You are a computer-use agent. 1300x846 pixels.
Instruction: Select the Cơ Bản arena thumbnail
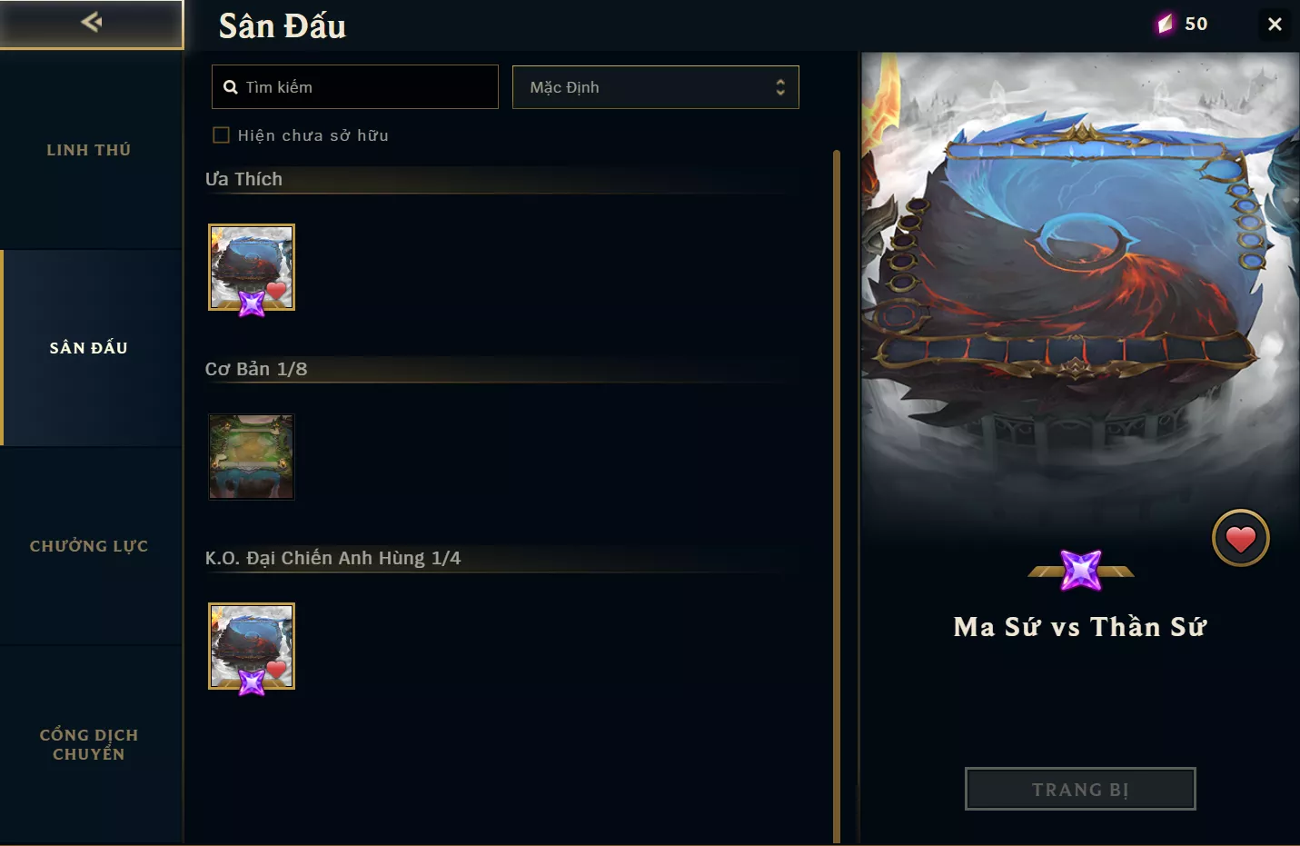point(252,457)
